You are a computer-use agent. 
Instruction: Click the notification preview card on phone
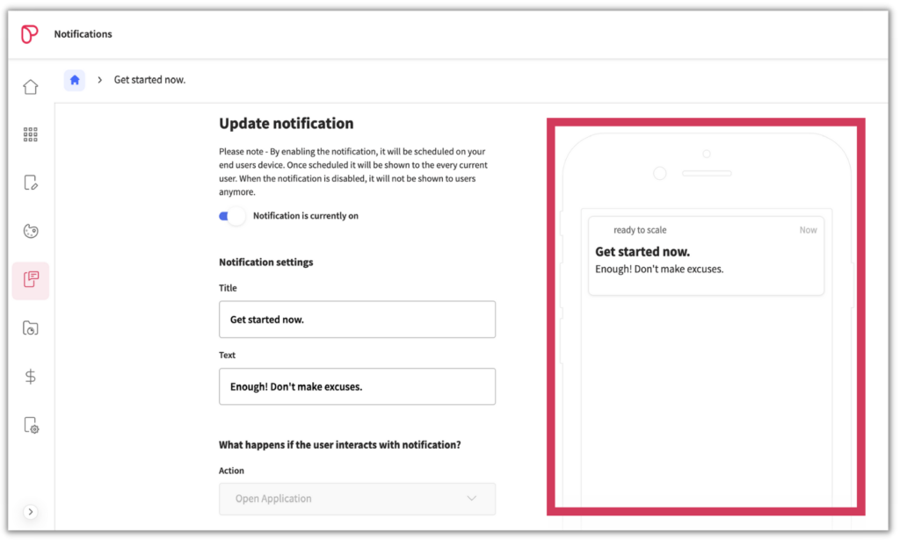click(x=706, y=256)
